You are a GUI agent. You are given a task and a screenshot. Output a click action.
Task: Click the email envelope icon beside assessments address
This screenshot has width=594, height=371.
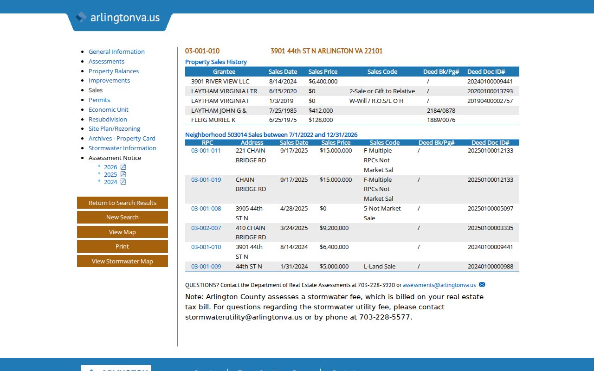pos(482,285)
